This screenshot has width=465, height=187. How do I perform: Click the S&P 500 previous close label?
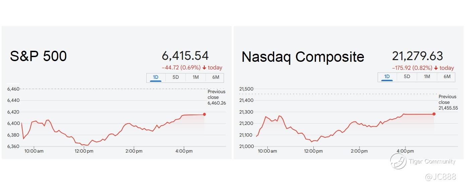[217, 97]
